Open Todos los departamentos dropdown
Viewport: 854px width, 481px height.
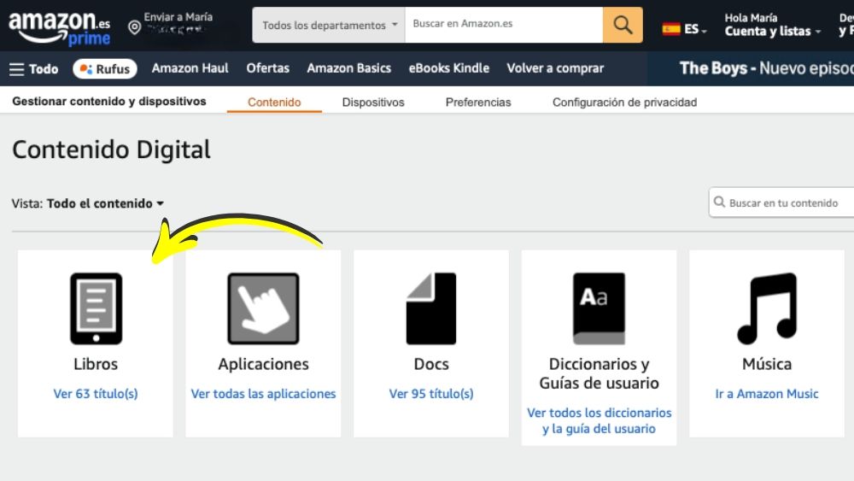[x=329, y=25]
